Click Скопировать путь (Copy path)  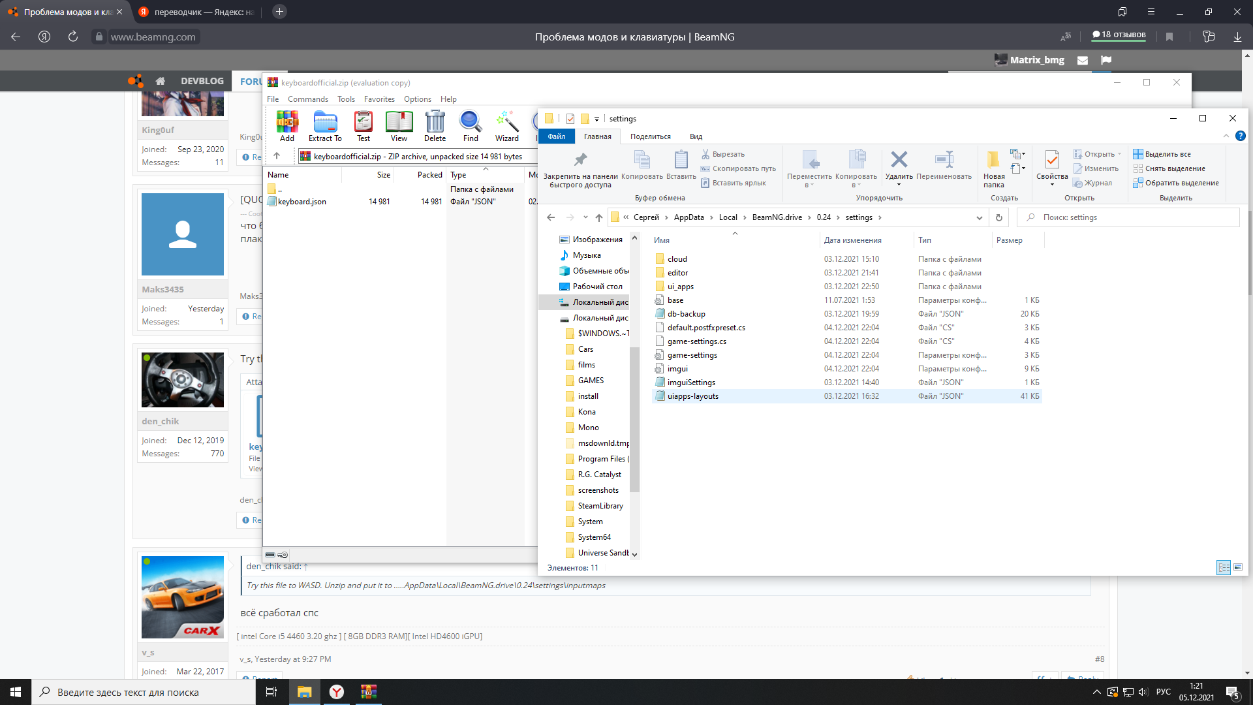[739, 168]
